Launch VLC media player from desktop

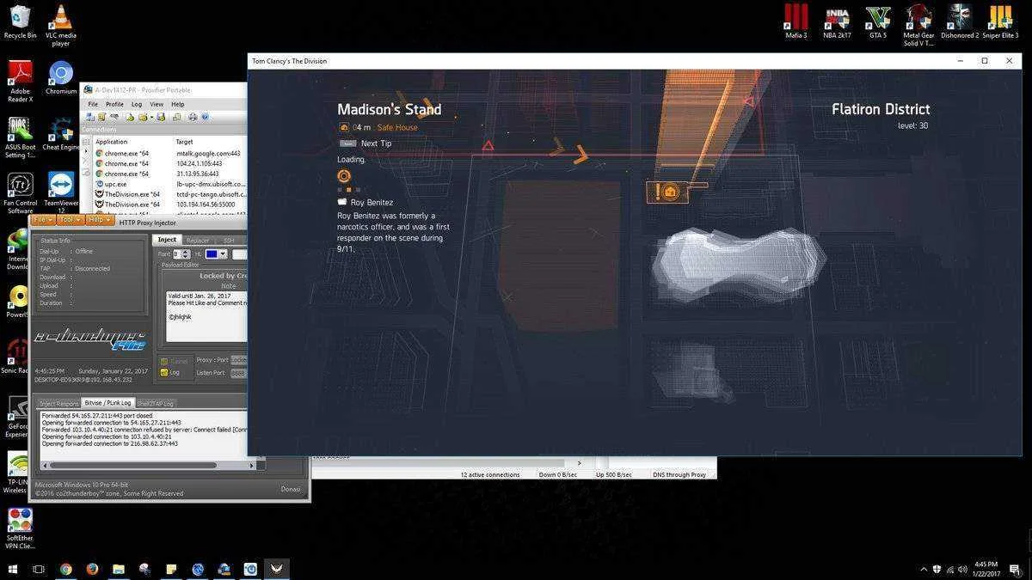(60, 24)
